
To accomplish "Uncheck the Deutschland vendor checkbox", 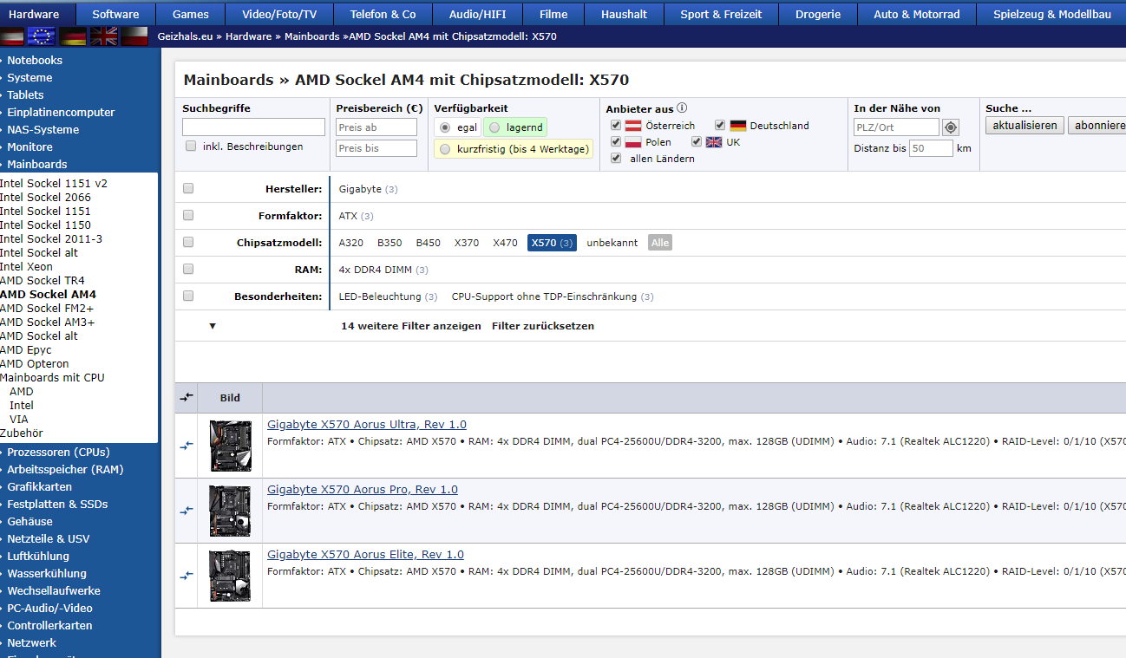I will pos(720,126).
